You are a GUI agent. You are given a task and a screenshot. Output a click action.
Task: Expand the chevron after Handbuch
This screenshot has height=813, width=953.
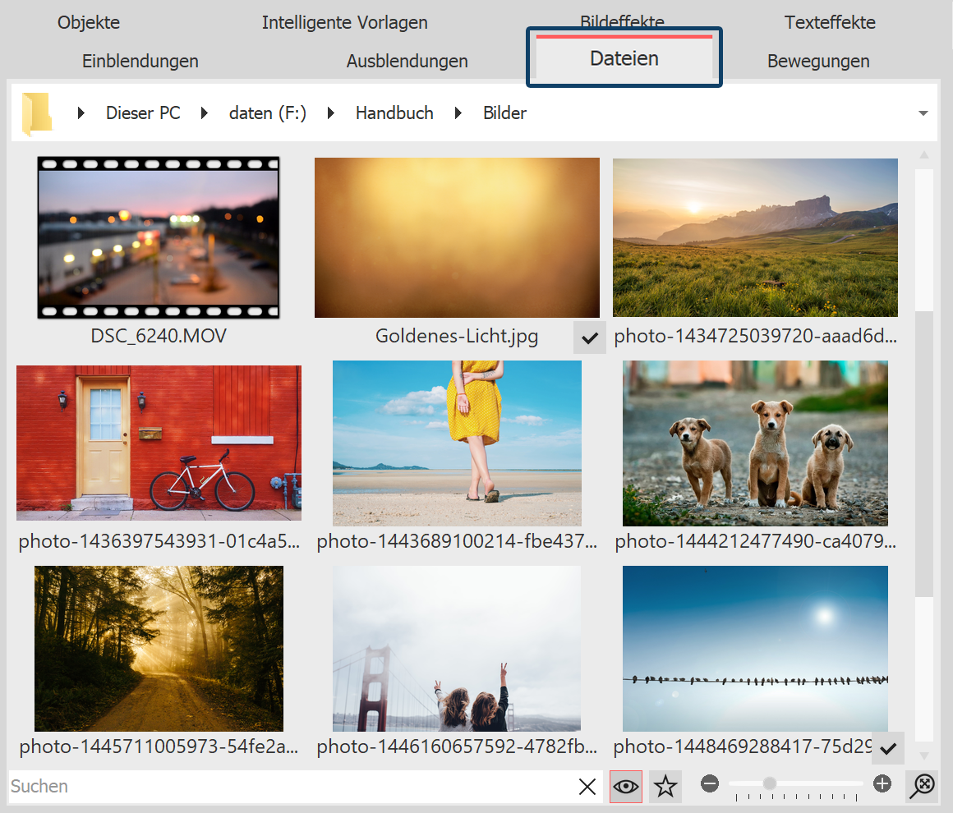click(x=458, y=113)
